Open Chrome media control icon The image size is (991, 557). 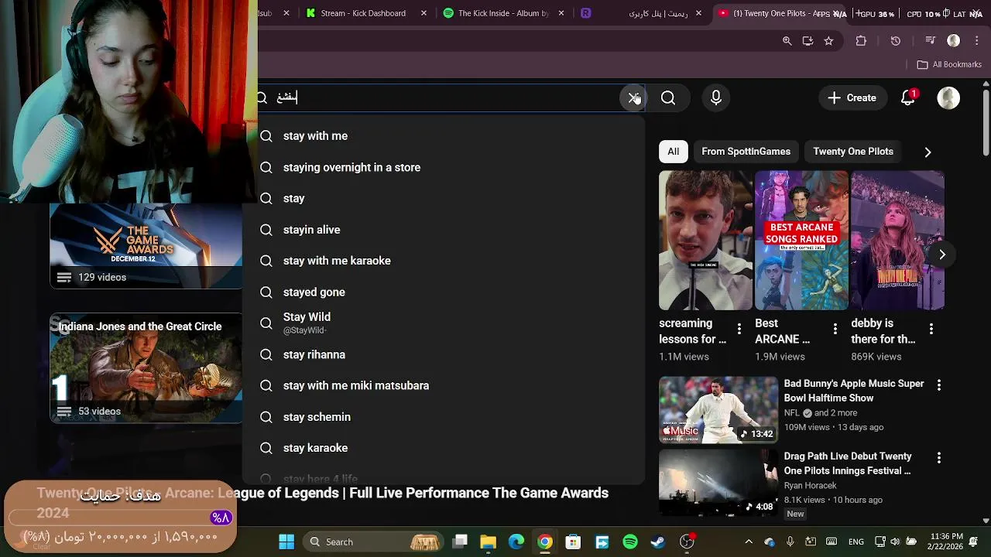pyautogui.click(x=931, y=41)
